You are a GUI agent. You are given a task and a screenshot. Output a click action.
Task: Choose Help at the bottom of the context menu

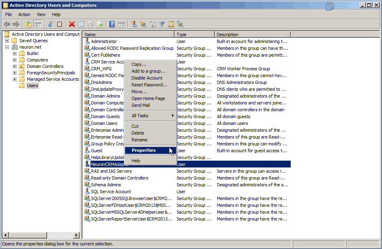(150, 161)
